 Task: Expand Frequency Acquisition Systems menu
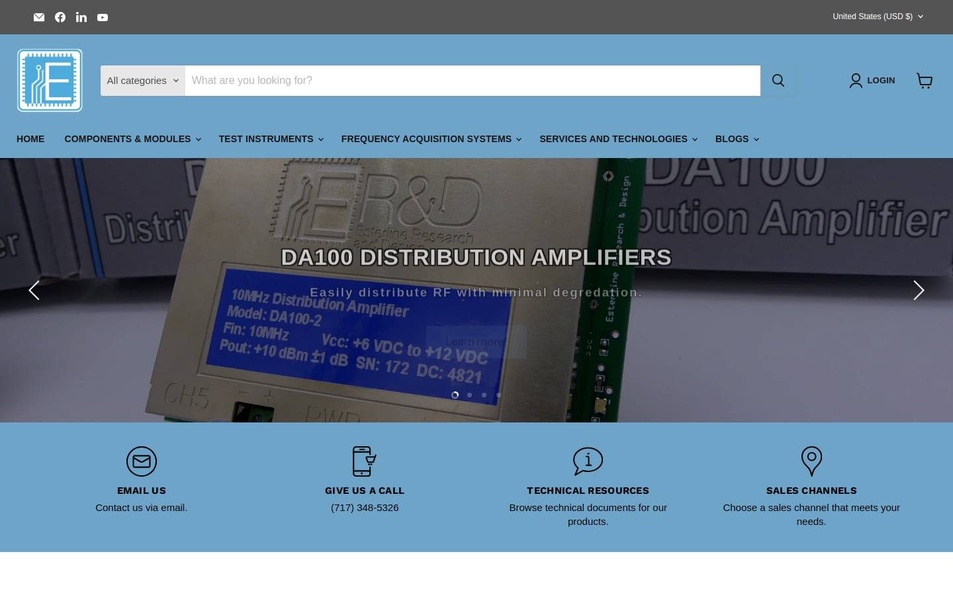tap(431, 139)
